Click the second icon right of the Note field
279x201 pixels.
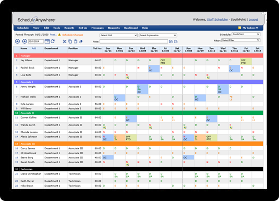point(176,41)
